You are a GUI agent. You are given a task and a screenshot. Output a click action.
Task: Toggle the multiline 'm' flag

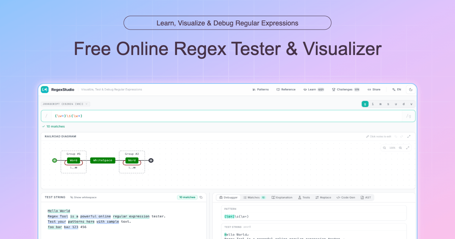380,104
